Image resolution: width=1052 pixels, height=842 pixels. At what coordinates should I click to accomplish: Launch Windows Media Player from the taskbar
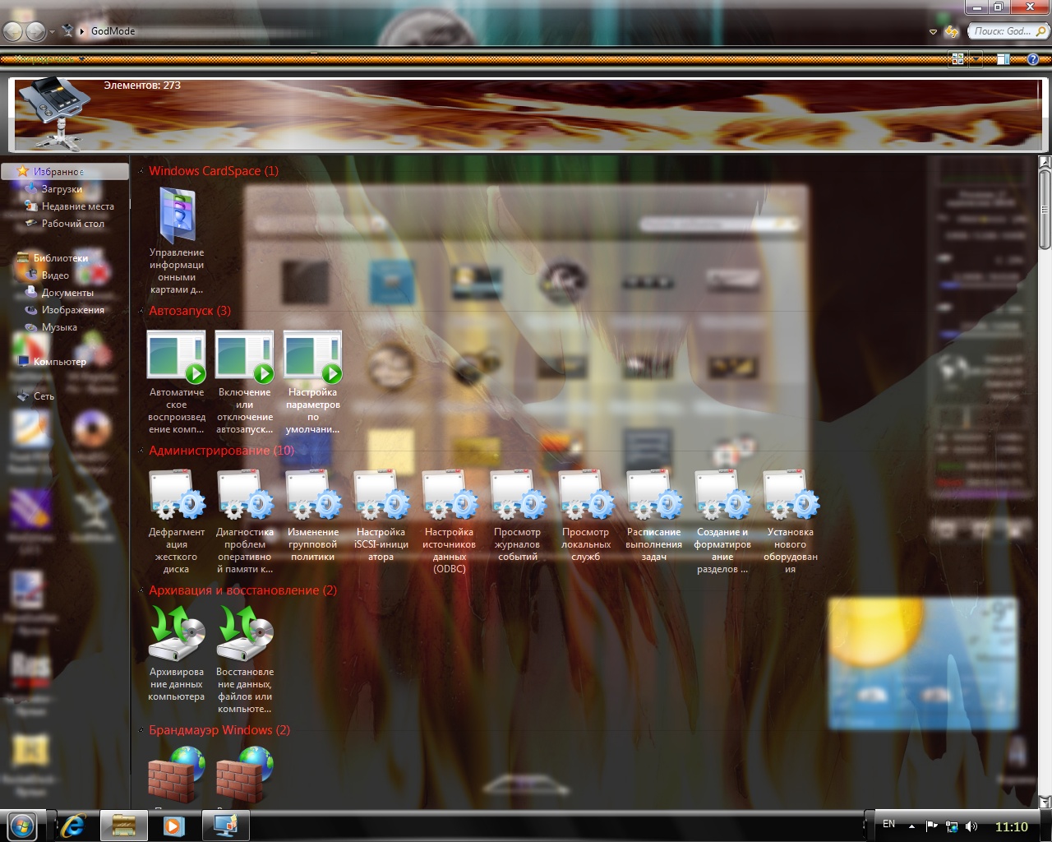(x=173, y=826)
